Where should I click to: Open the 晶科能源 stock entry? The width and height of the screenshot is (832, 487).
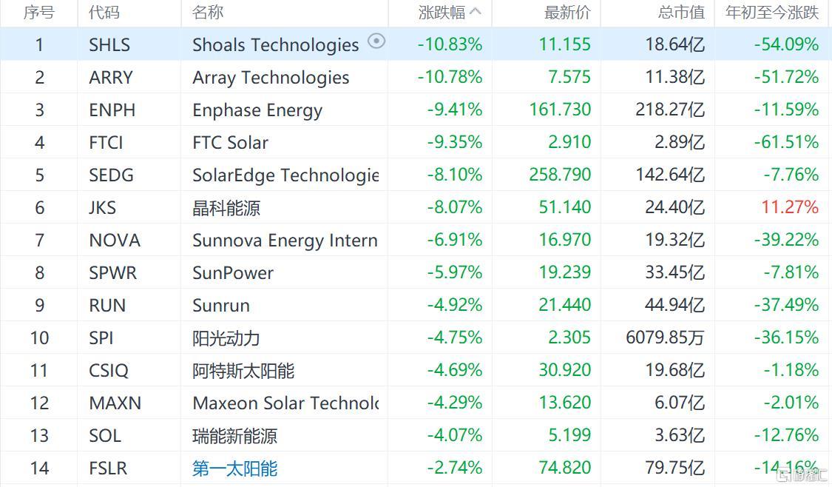click(x=226, y=208)
